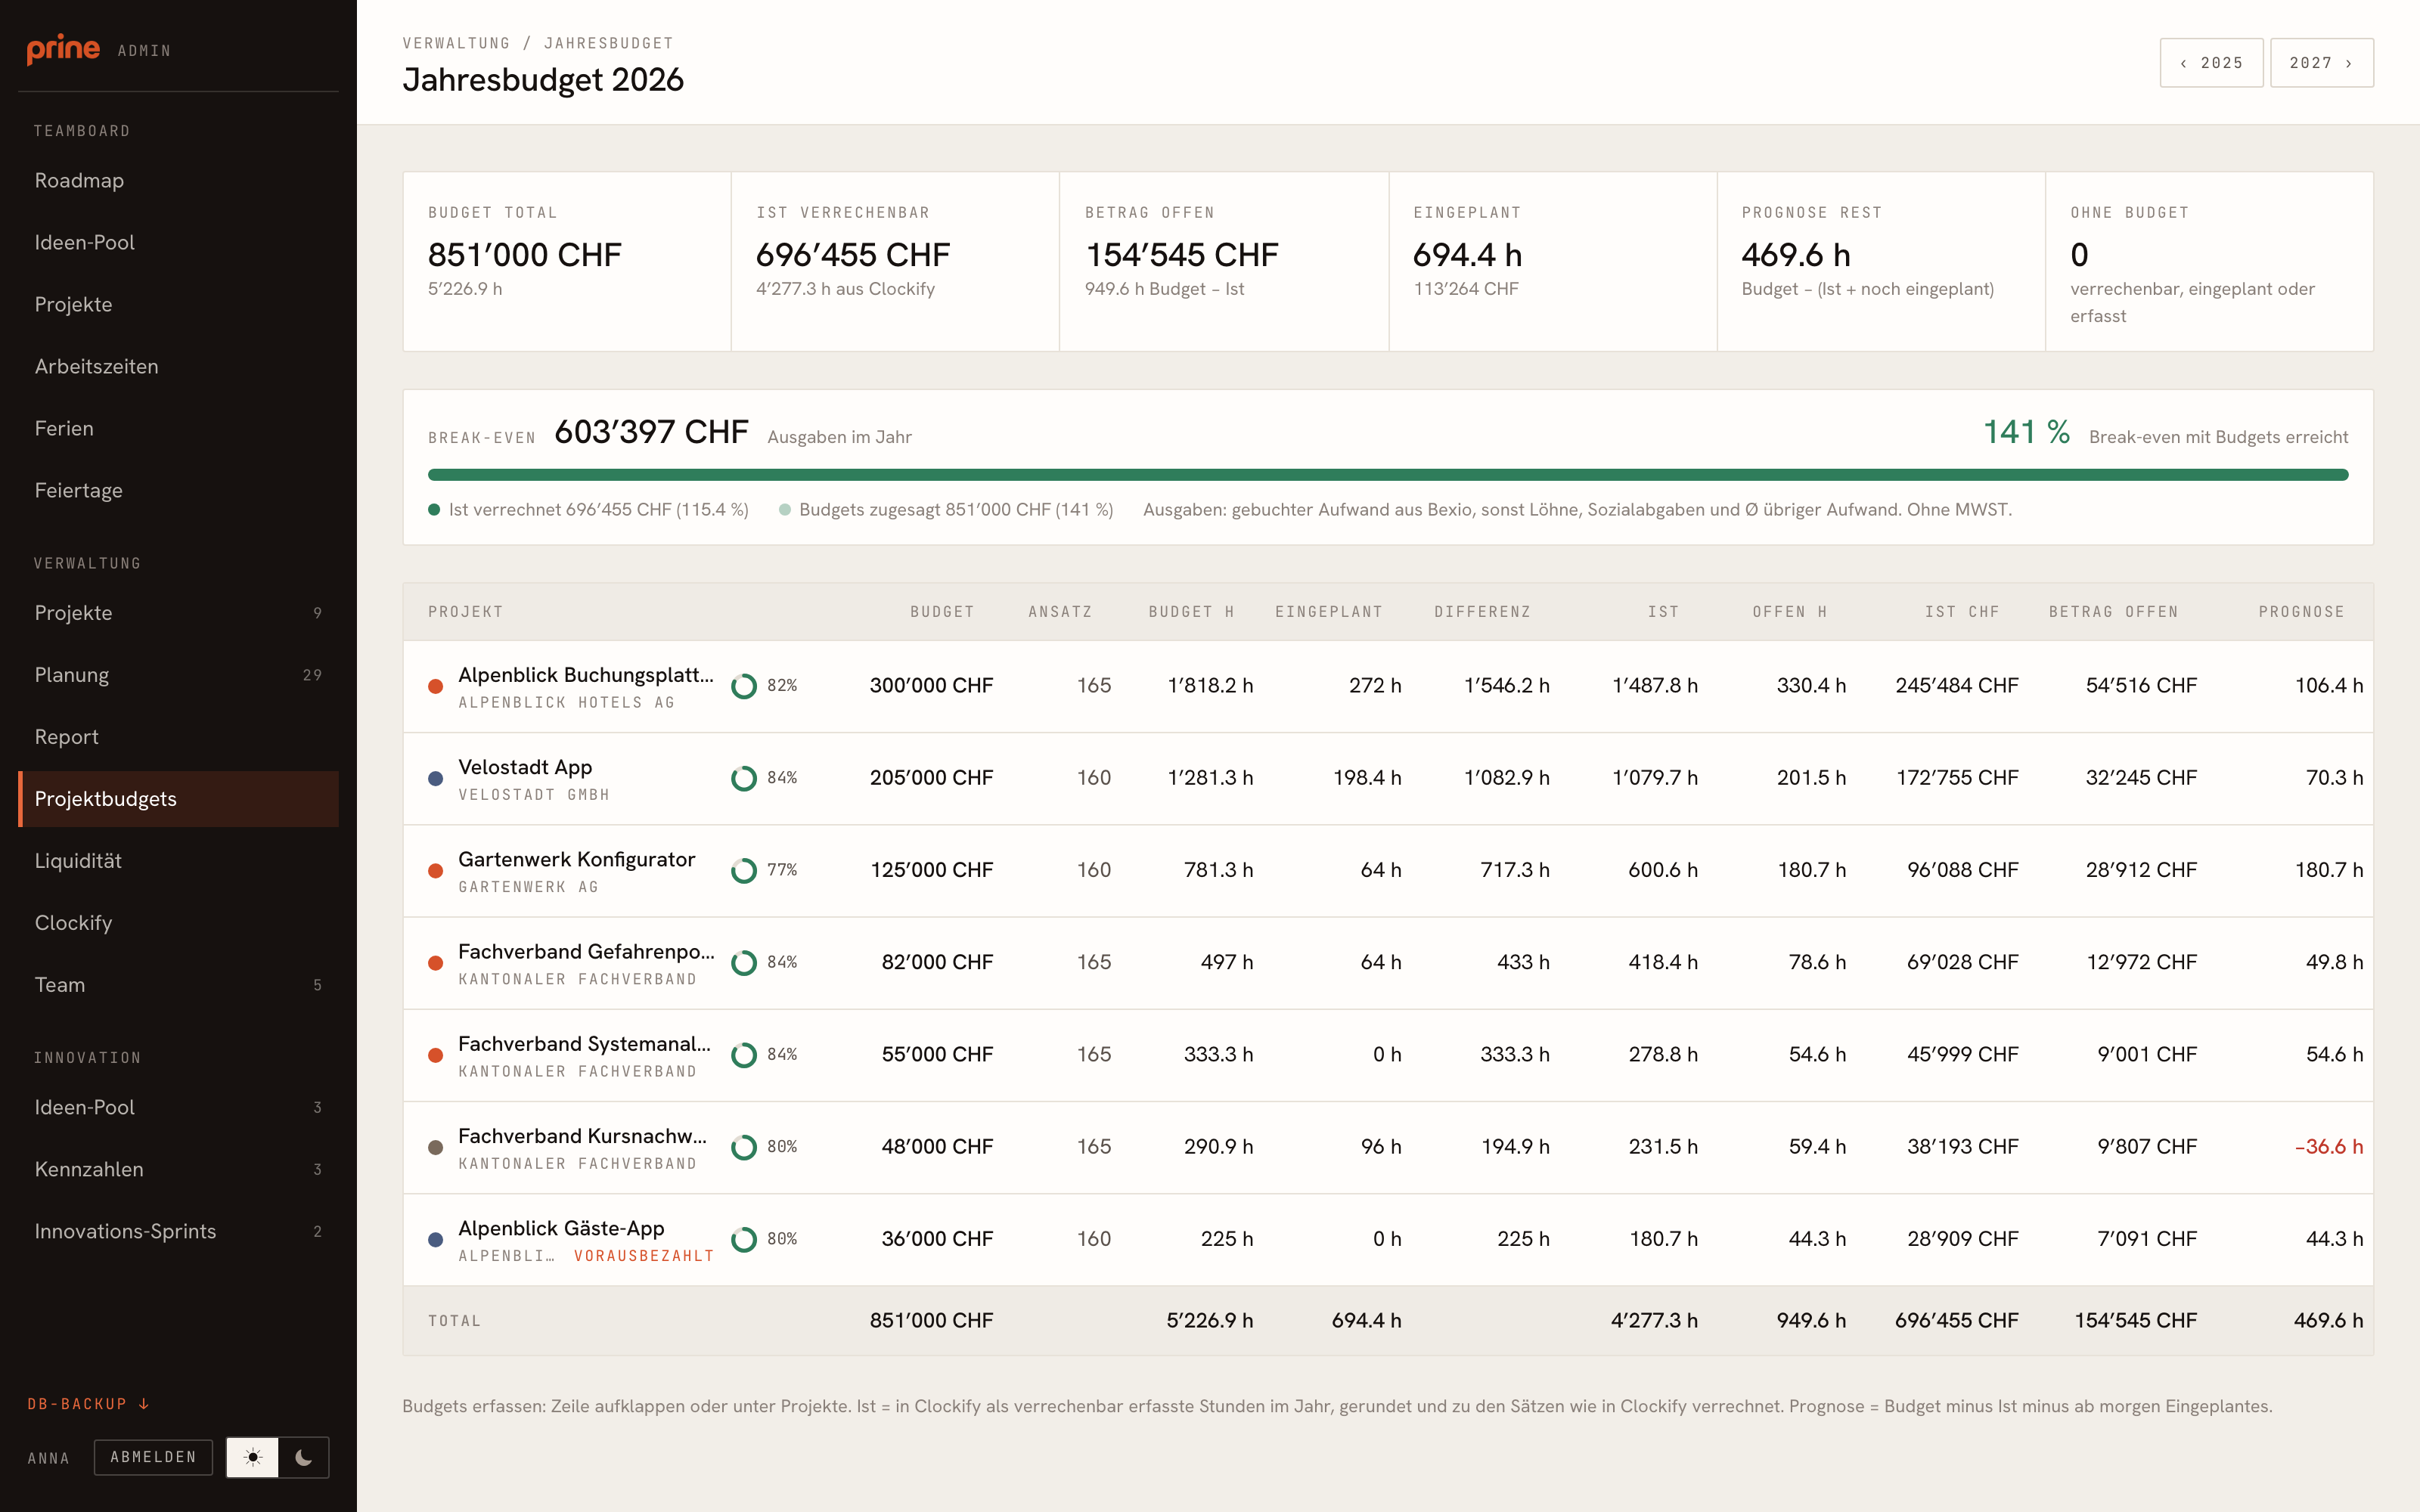Click progress ring of Fachverband Kursnachw… row
The height and width of the screenshot is (1512, 2420).
744,1147
